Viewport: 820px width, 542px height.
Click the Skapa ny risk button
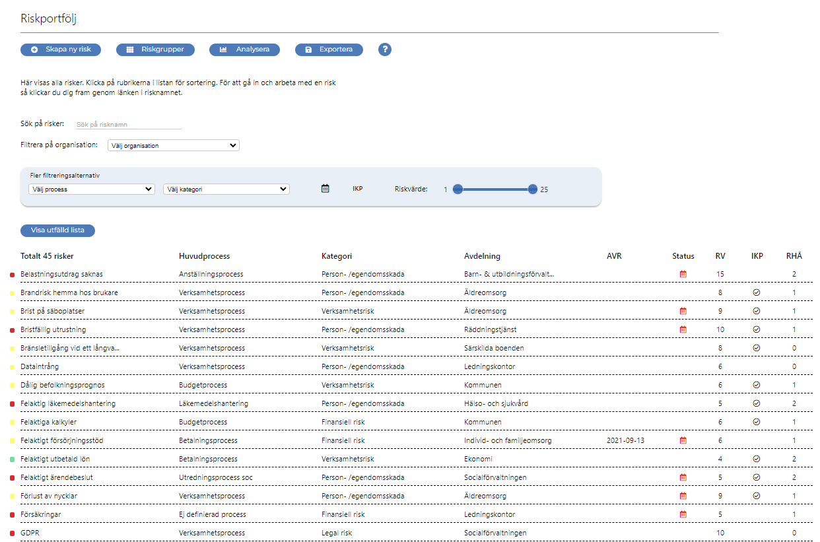click(x=61, y=50)
